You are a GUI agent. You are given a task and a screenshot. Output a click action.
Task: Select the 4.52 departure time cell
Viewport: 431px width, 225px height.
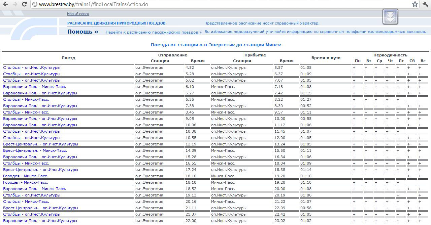point(197,67)
